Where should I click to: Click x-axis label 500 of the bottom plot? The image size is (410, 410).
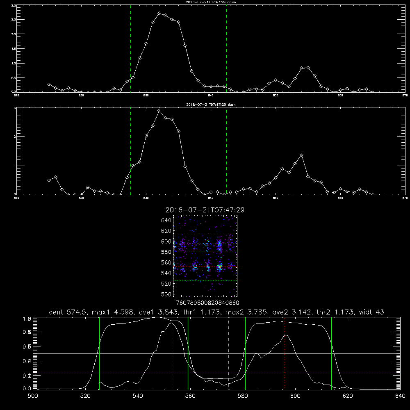[x=33, y=396]
